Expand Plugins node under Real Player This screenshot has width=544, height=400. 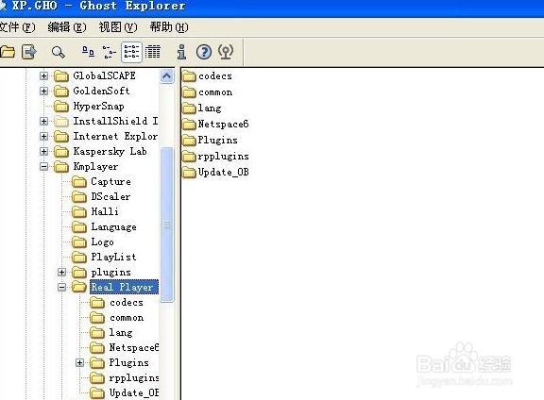(79, 362)
